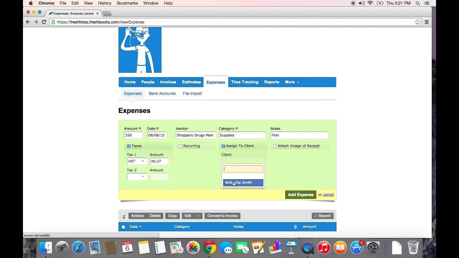Click the client search text box

(x=243, y=169)
